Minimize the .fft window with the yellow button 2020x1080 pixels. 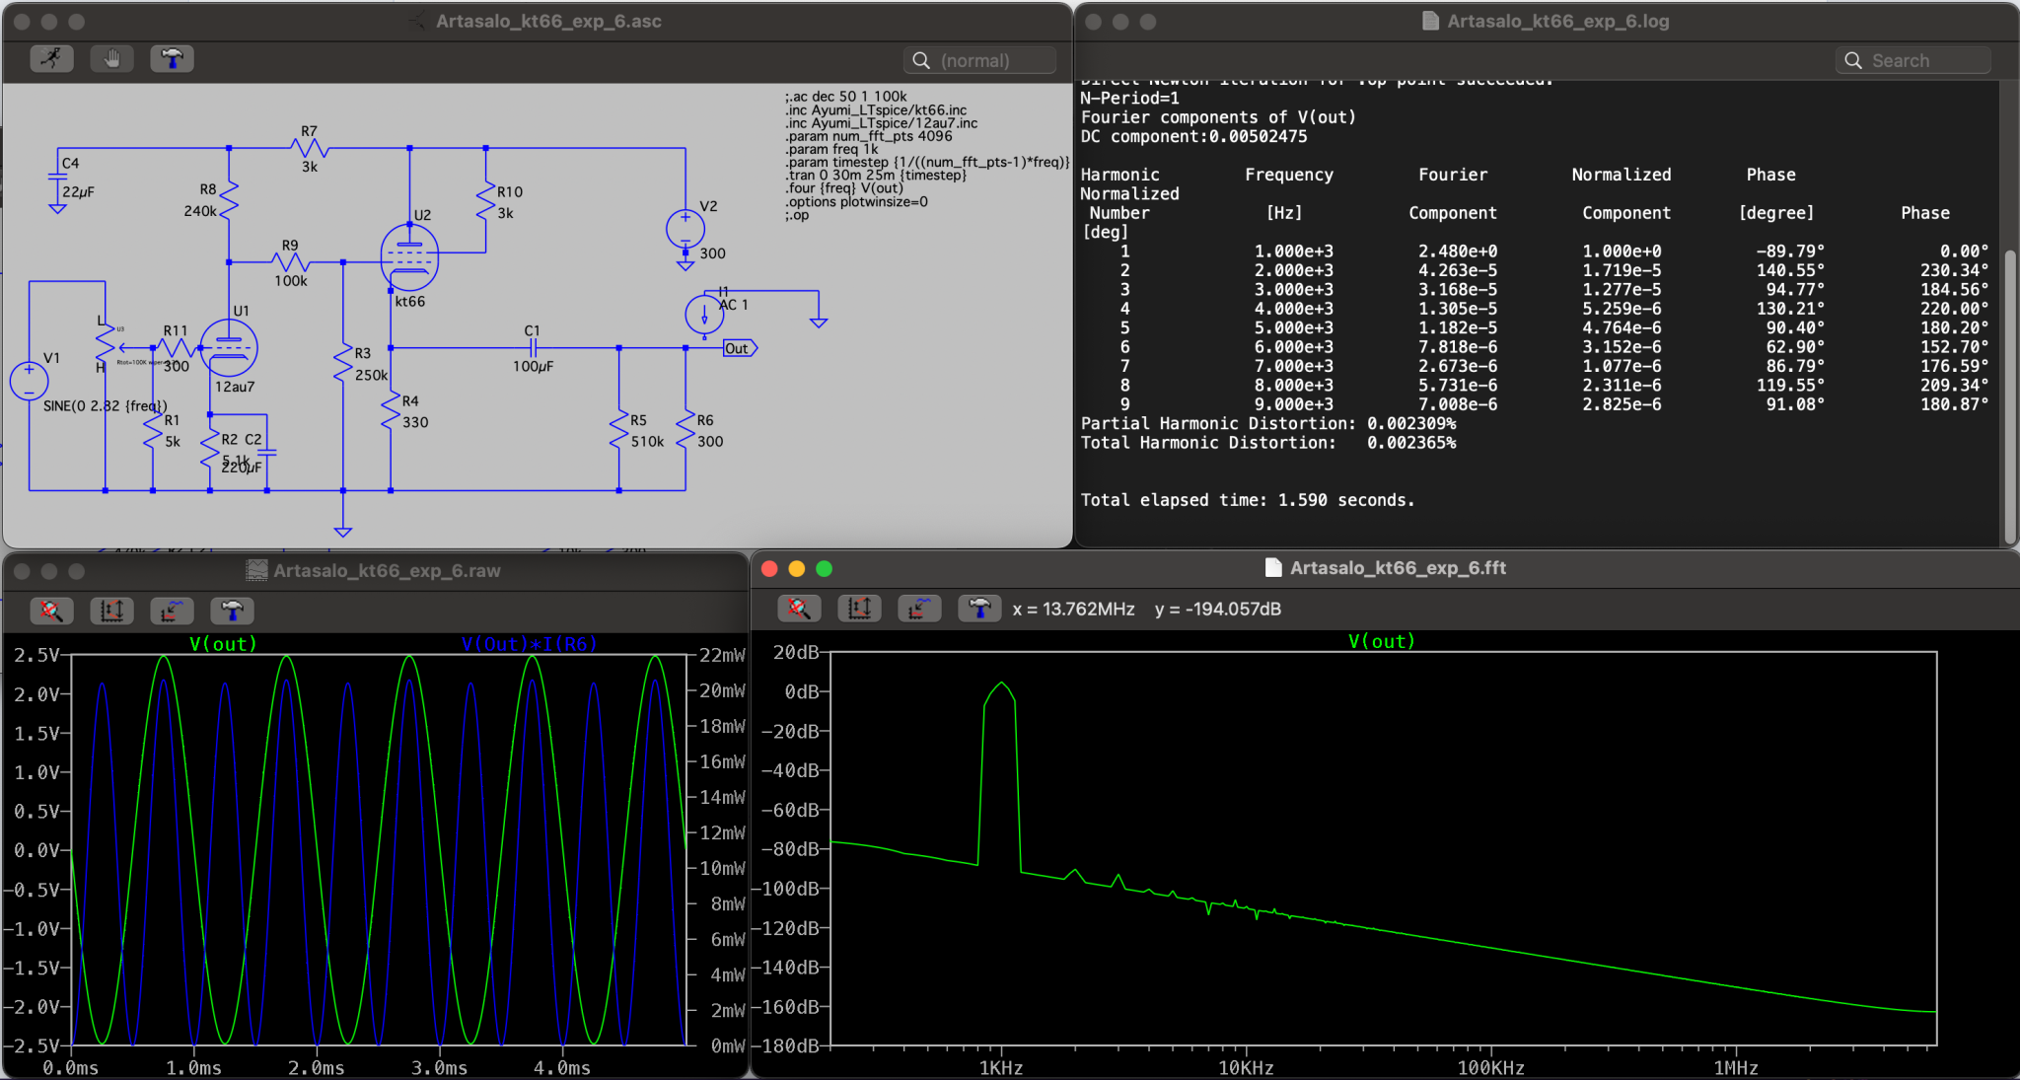(x=797, y=568)
